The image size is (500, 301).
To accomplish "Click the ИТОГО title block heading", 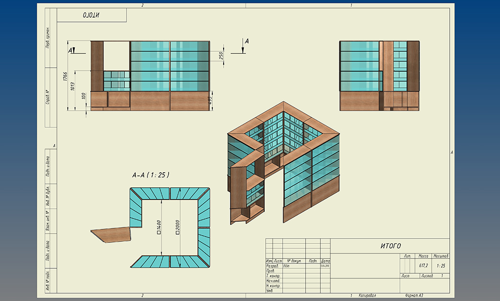I will (x=390, y=246).
